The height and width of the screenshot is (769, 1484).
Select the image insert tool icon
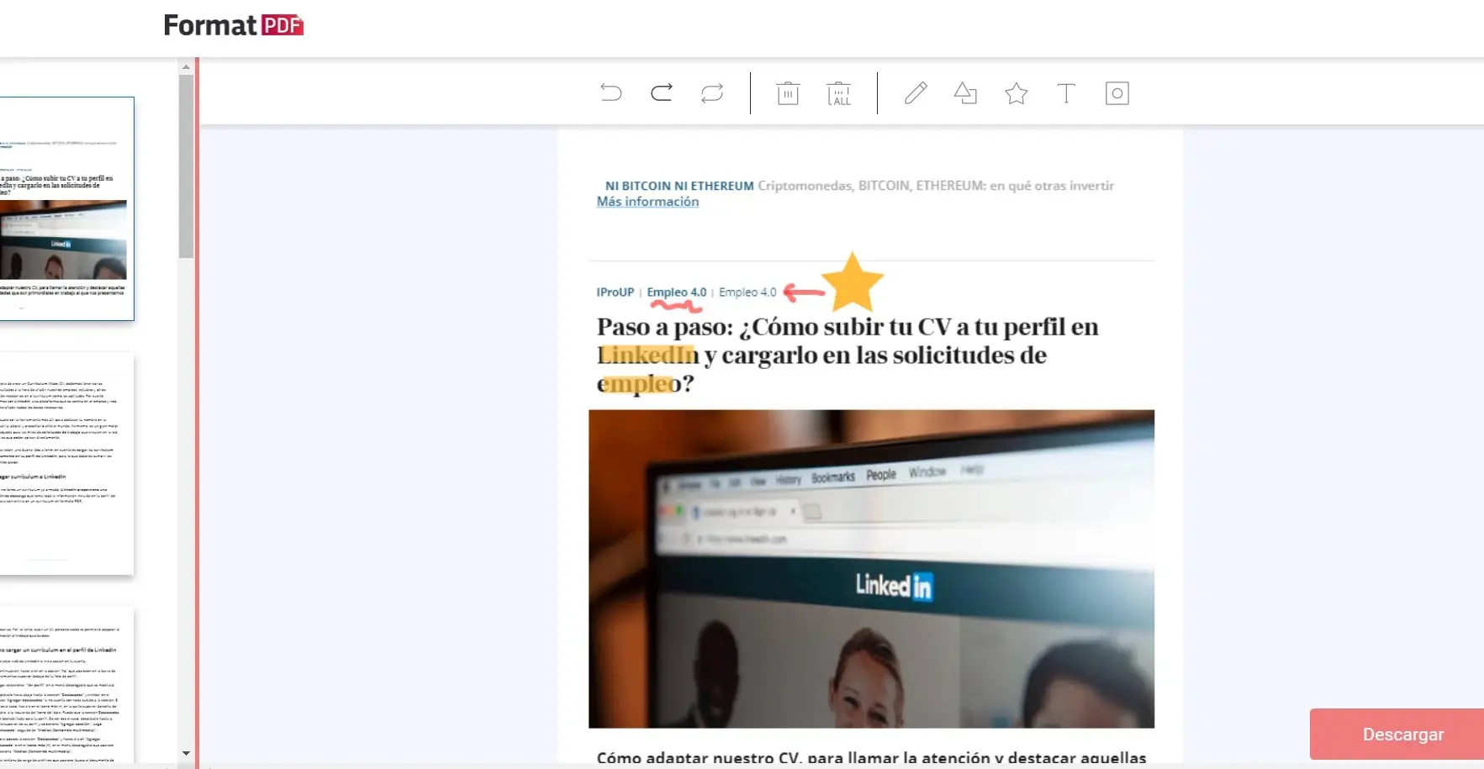[1117, 93]
